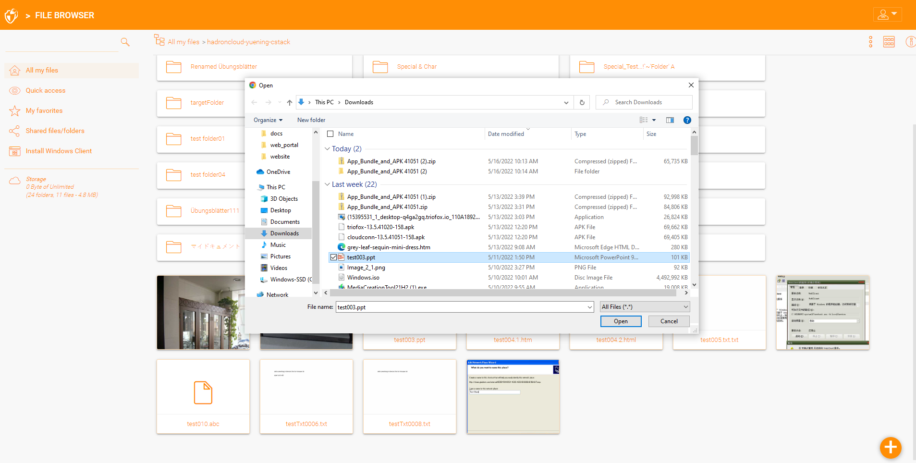Open the view options dropdown arrow
Screen dimensions: 916x463
click(654, 120)
